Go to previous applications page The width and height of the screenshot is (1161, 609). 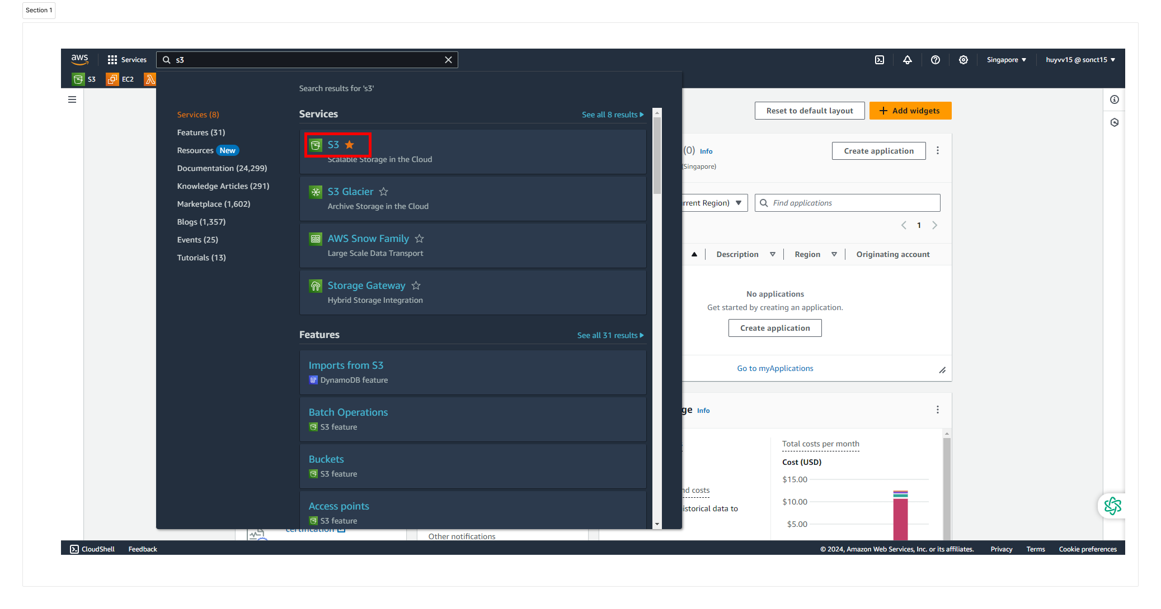tap(904, 225)
